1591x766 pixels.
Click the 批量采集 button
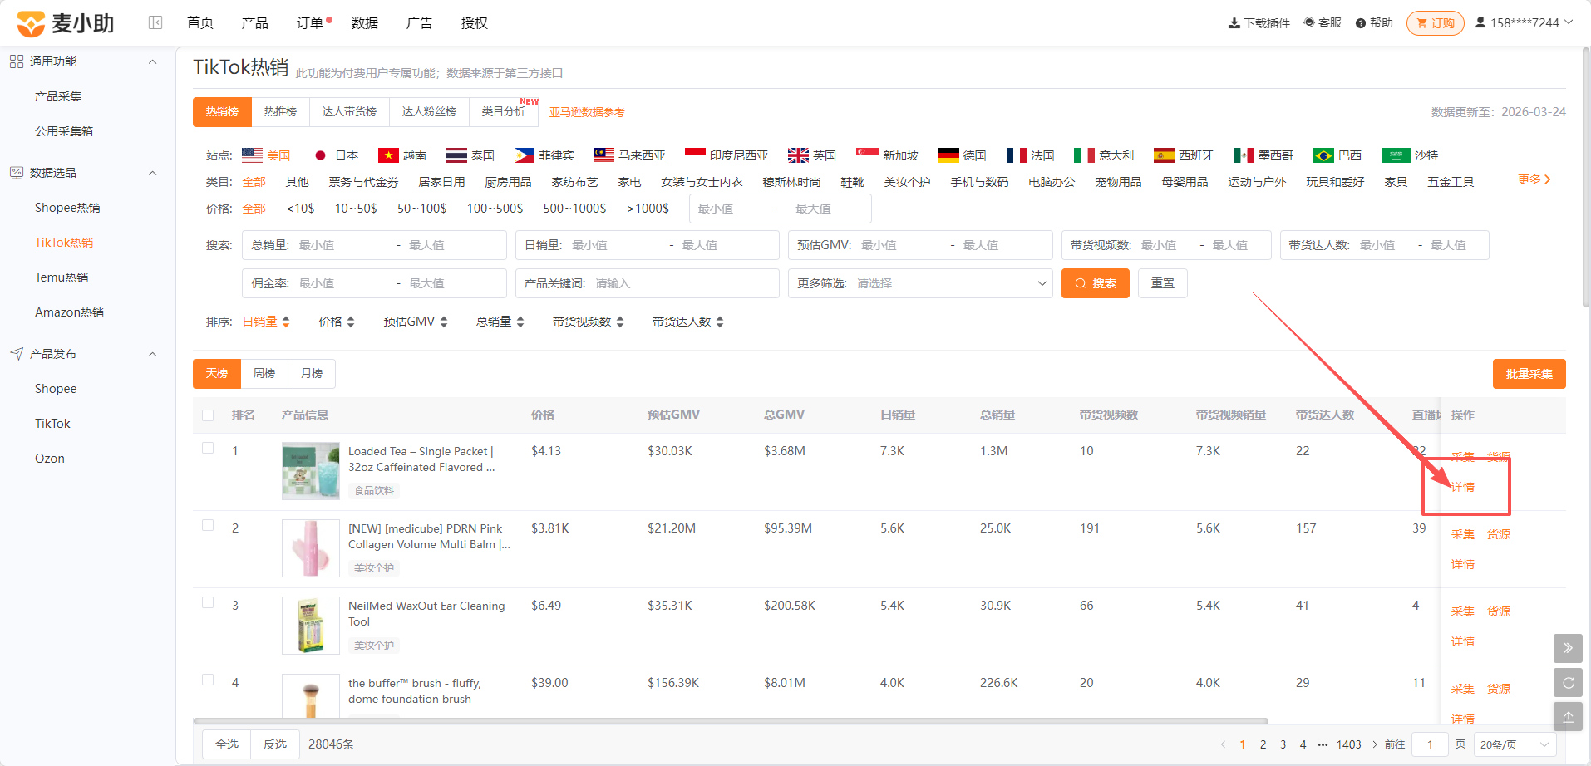[x=1529, y=374]
